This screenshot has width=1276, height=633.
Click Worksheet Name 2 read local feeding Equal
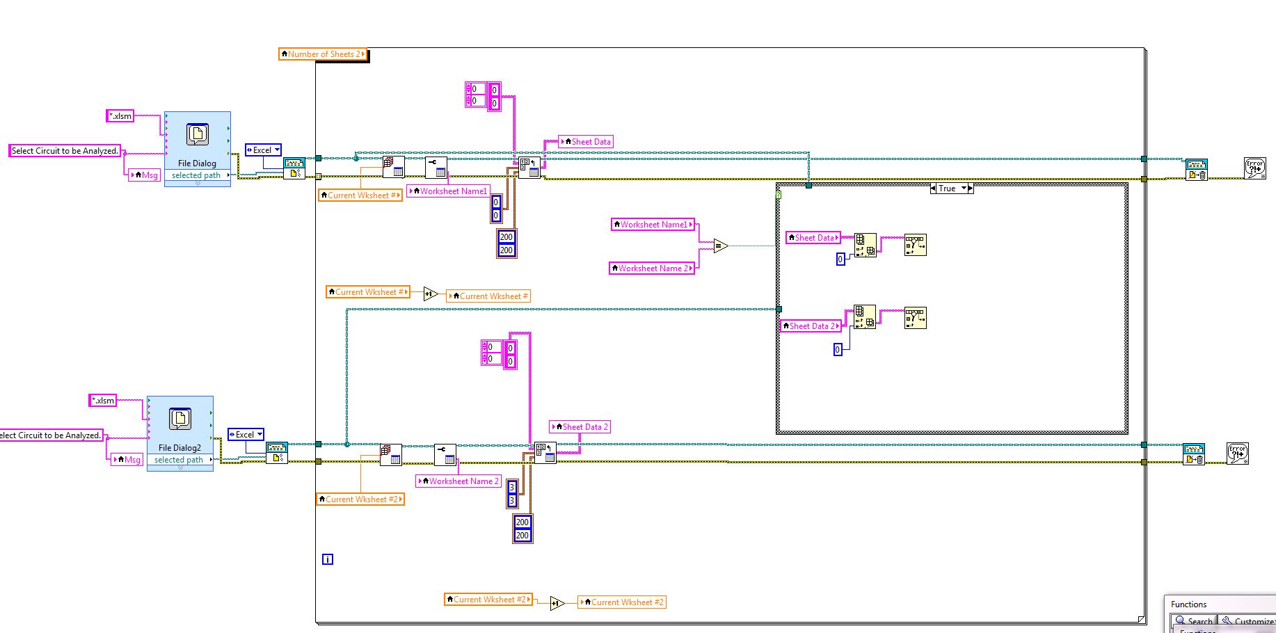652,269
